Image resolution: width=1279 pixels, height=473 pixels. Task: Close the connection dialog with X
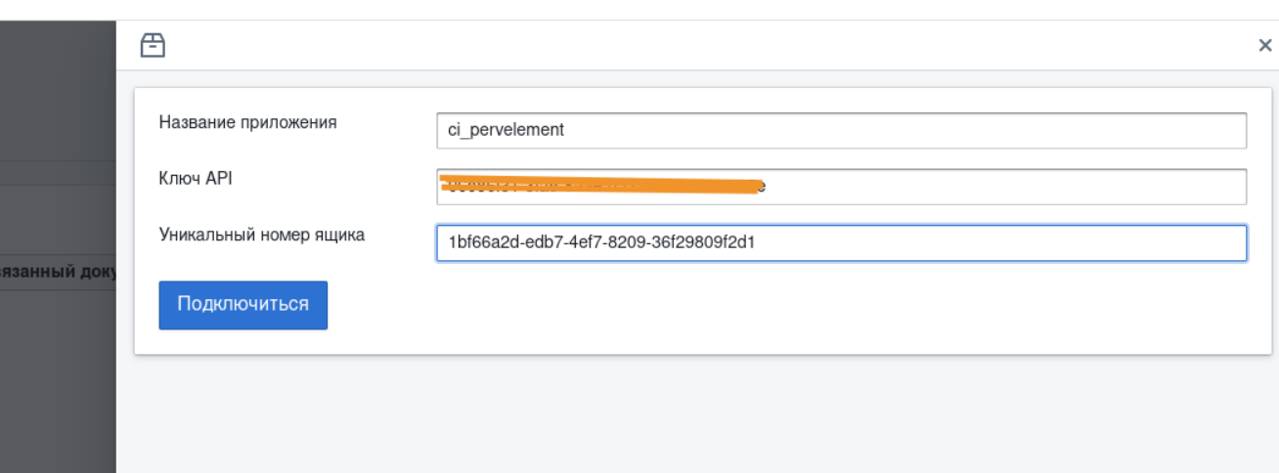pos(1264,46)
